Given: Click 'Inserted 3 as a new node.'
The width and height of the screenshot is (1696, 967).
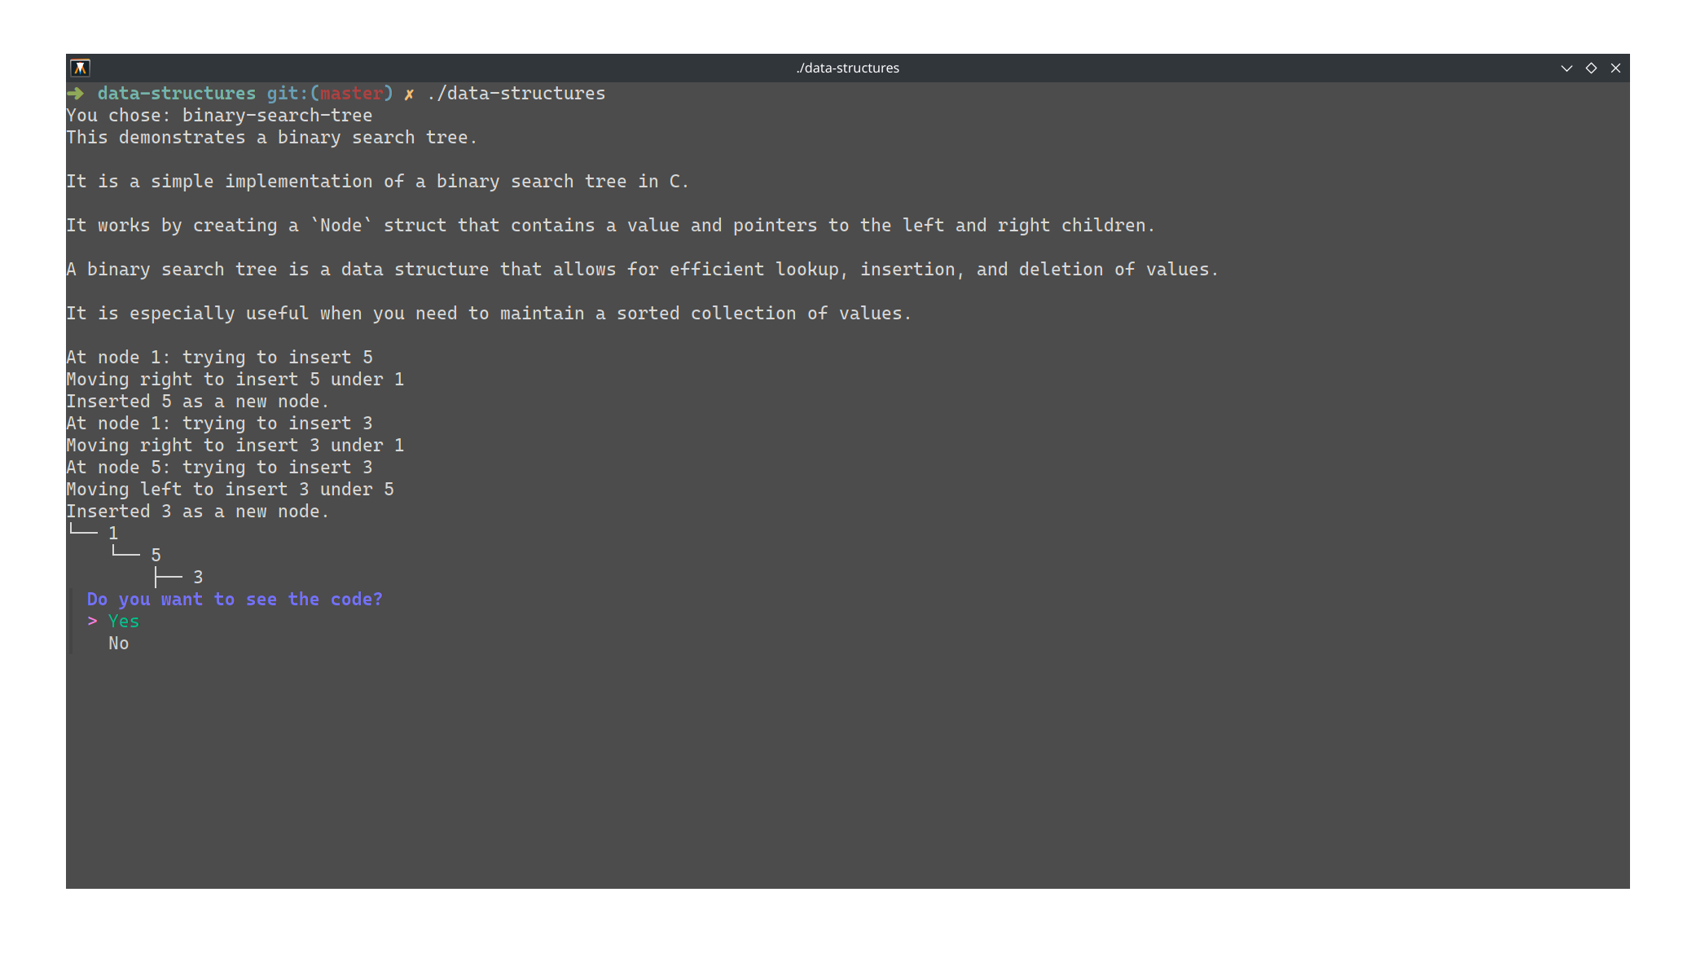Looking at the screenshot, I should click(197, 511).
